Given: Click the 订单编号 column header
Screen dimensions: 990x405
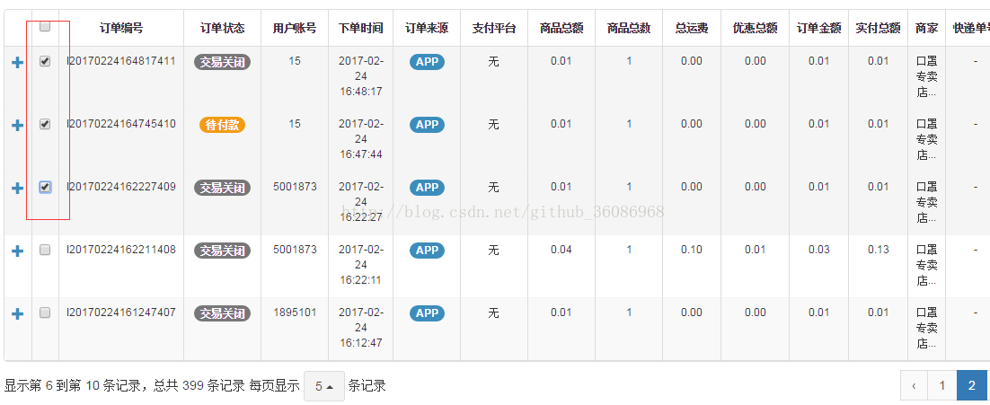Looking at the screenshot, I should (120, 28).
